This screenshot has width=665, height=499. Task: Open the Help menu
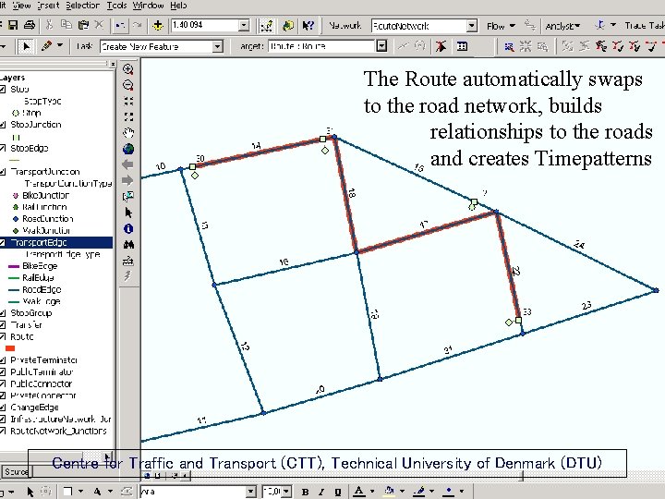[x=178, y=6]
